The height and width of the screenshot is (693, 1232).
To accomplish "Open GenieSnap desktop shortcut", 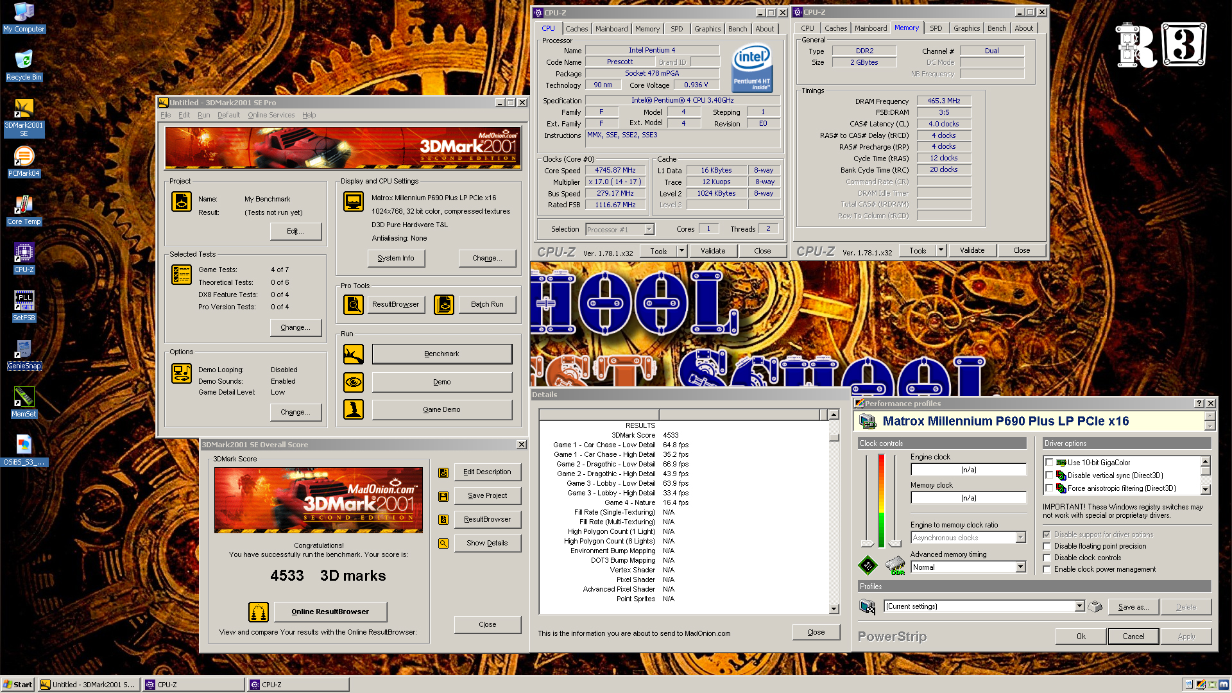I will tap(24, 354).
